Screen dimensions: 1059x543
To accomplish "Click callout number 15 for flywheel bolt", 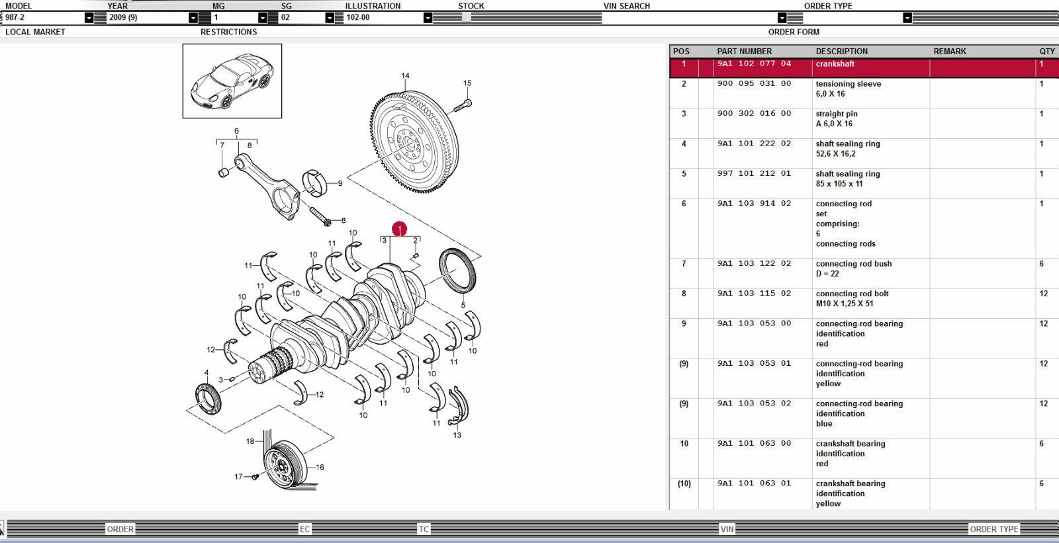I will (x=467, y=83).
